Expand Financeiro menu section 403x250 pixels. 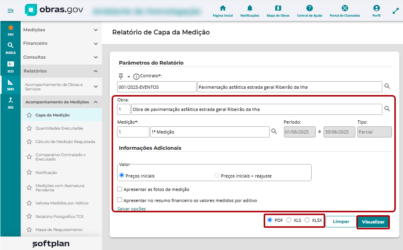click(61, 43)
